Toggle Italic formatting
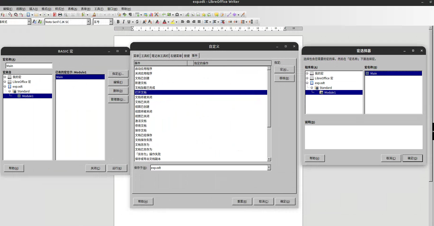 point(124,22)
